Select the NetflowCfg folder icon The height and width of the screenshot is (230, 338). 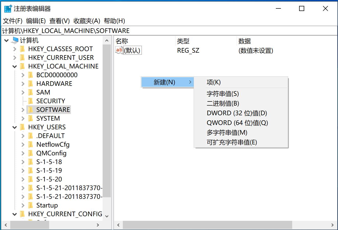point(30,144)
